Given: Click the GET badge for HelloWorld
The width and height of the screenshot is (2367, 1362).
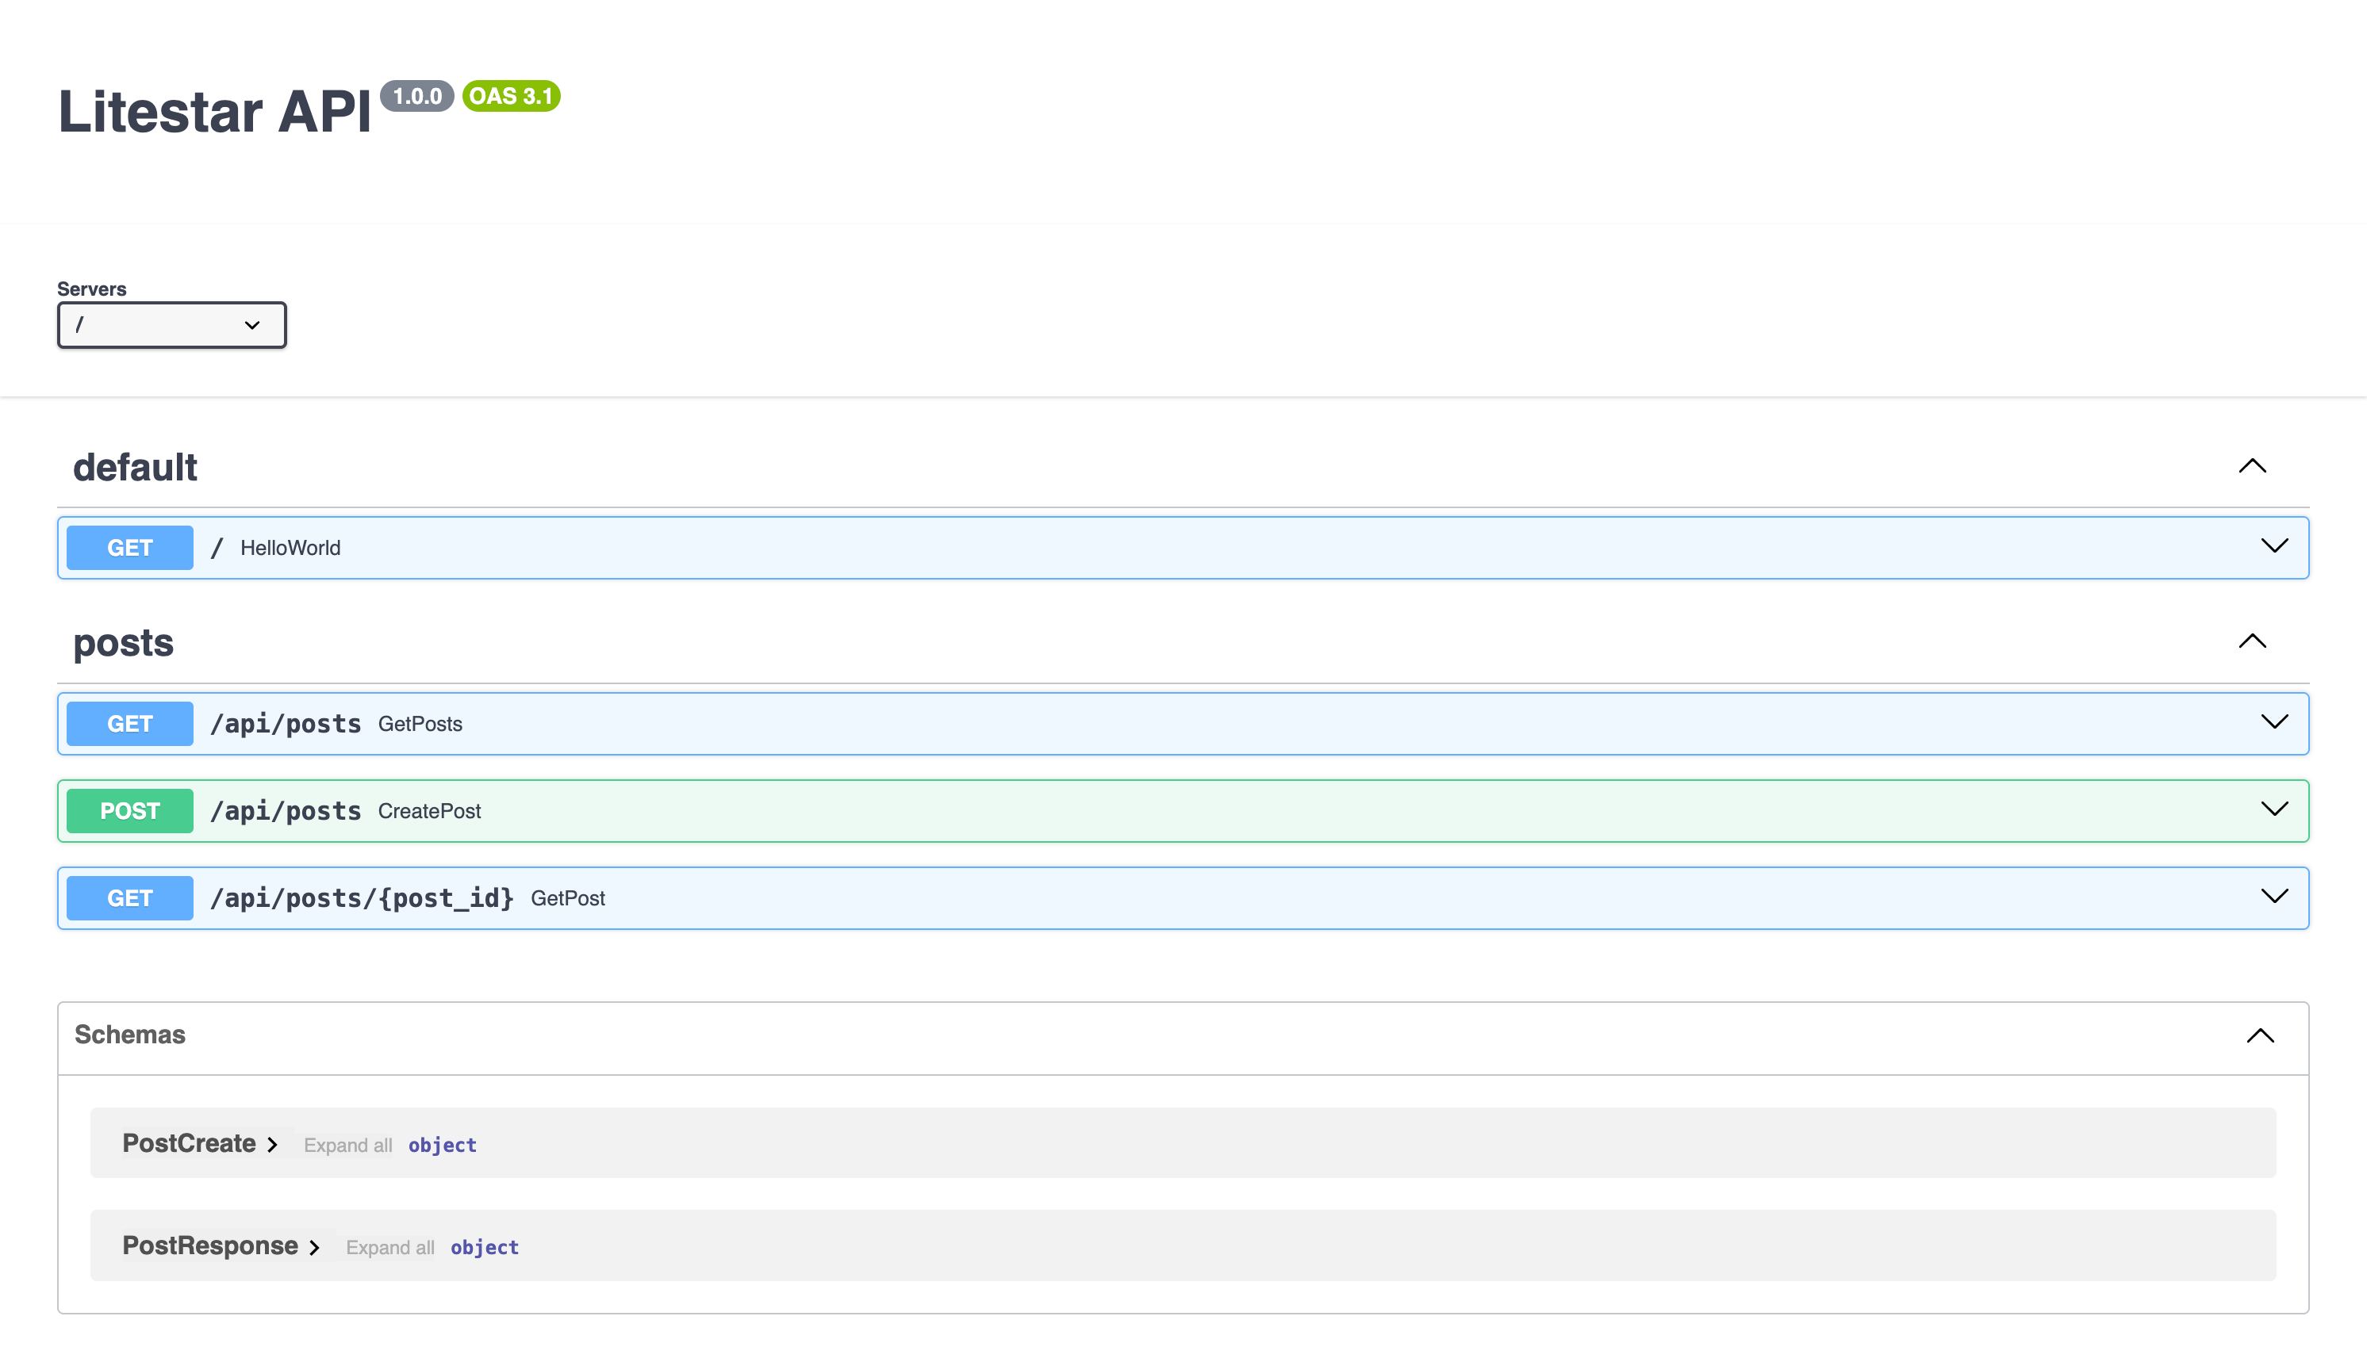Looking at the screenshot, I should (x=130, y=548).
